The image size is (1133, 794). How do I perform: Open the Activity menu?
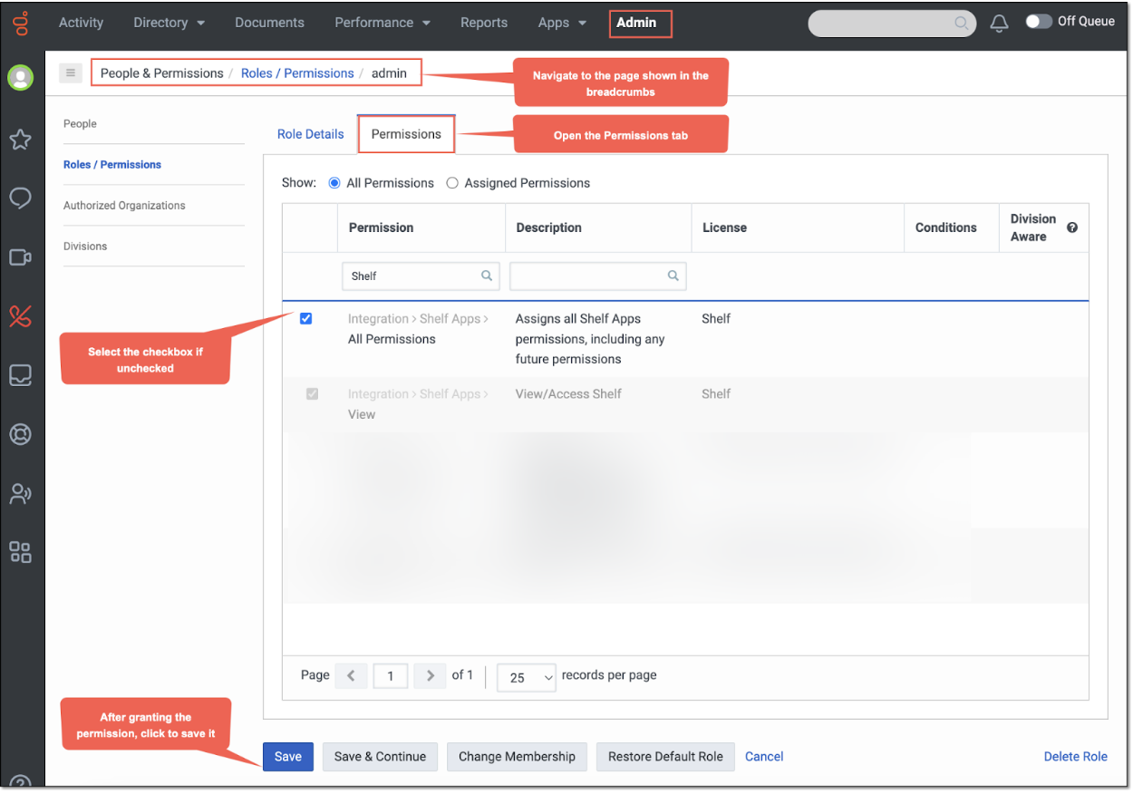pyautogui.click(x=82, y=23)
